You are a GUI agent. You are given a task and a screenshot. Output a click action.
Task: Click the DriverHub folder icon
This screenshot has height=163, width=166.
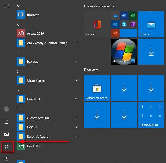click(x=21, y=99)
